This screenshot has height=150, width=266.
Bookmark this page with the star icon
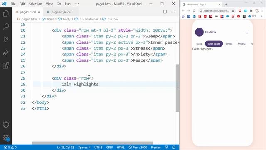click(233, 10)
